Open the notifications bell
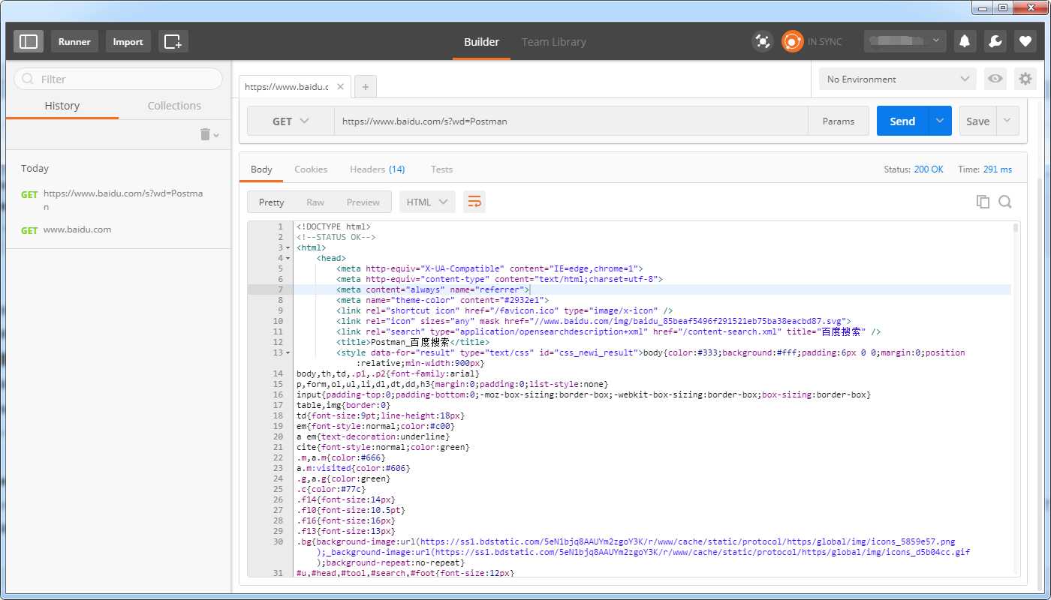Image resolution: width=1051 pixels, height=600 pixels. pyautogui.click(x=965, y=41)
